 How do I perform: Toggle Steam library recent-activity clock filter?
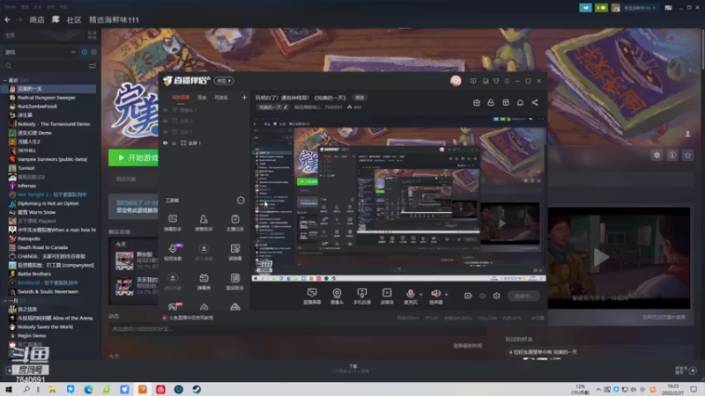coord(84,52)
